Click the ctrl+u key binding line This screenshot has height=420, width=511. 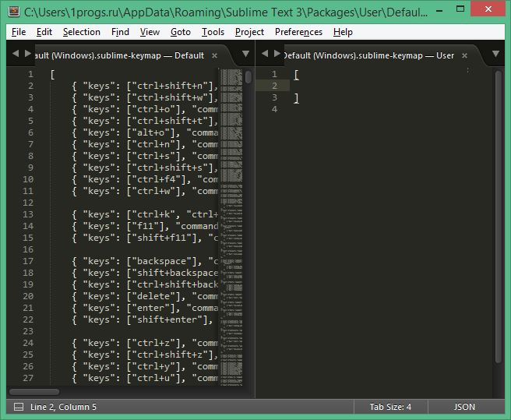coord(145,378)
